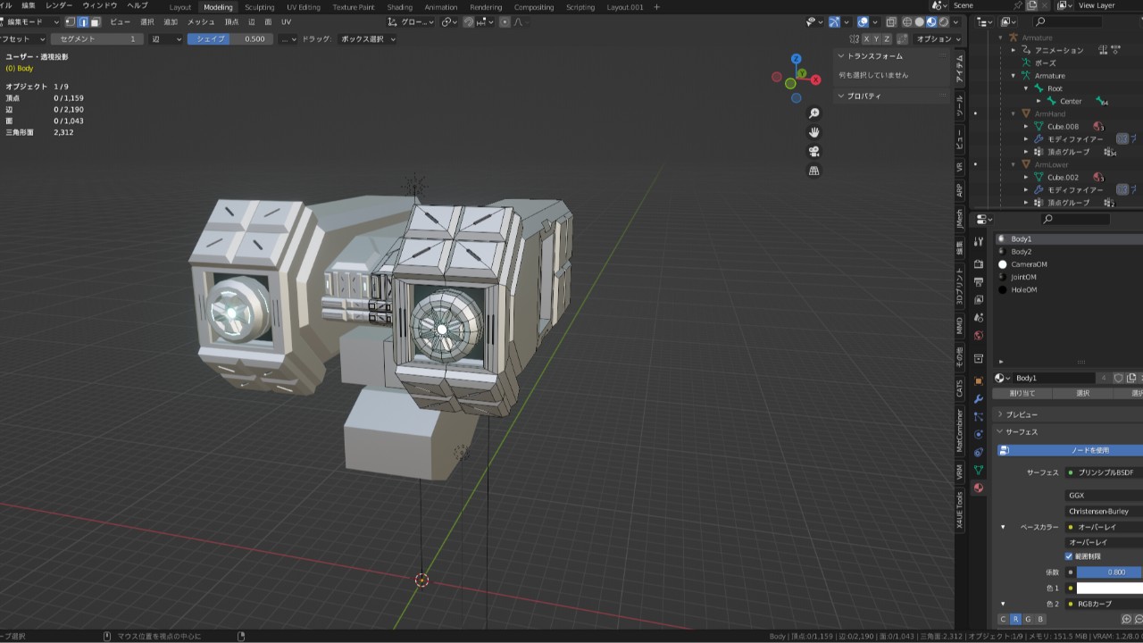Toggle snapping magnet icon
Viewport: 1143px width, 643px height.
click(x=470, y=22)
